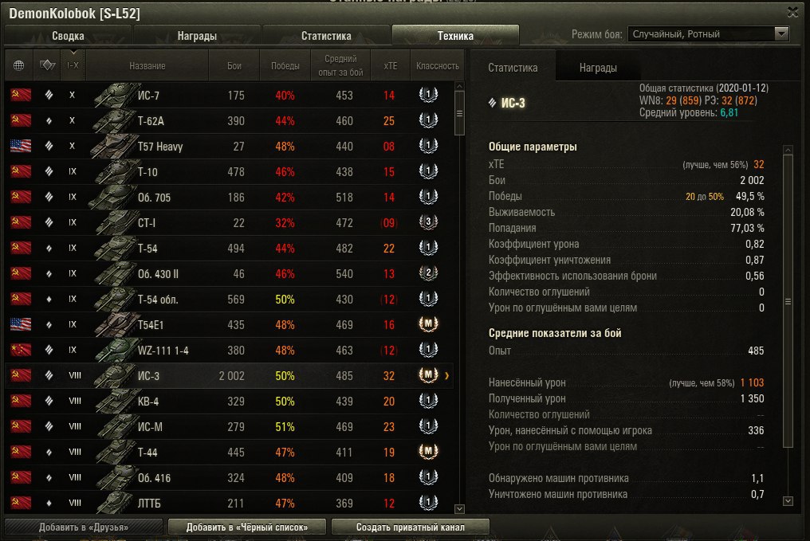Image resolution: width=810 pixels, height=541 pixels.
Task: Click Добавить в «Чёрный список» button
Action: [x=247, y=527]
